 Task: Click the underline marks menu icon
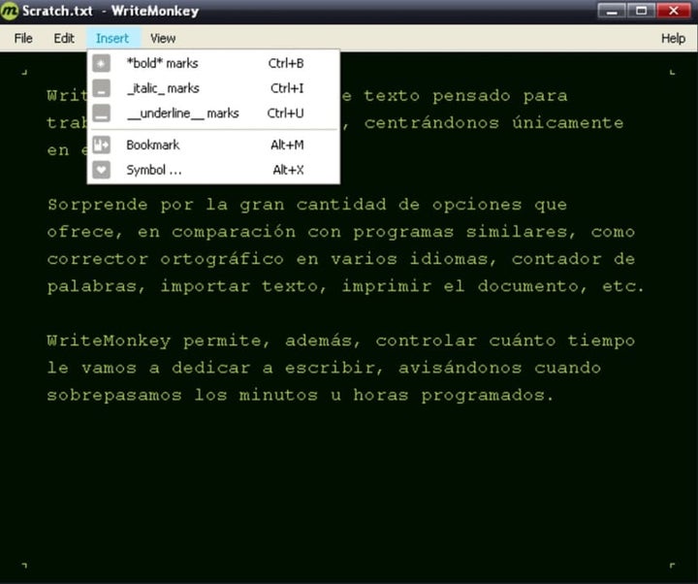click(x=101, y=114)
